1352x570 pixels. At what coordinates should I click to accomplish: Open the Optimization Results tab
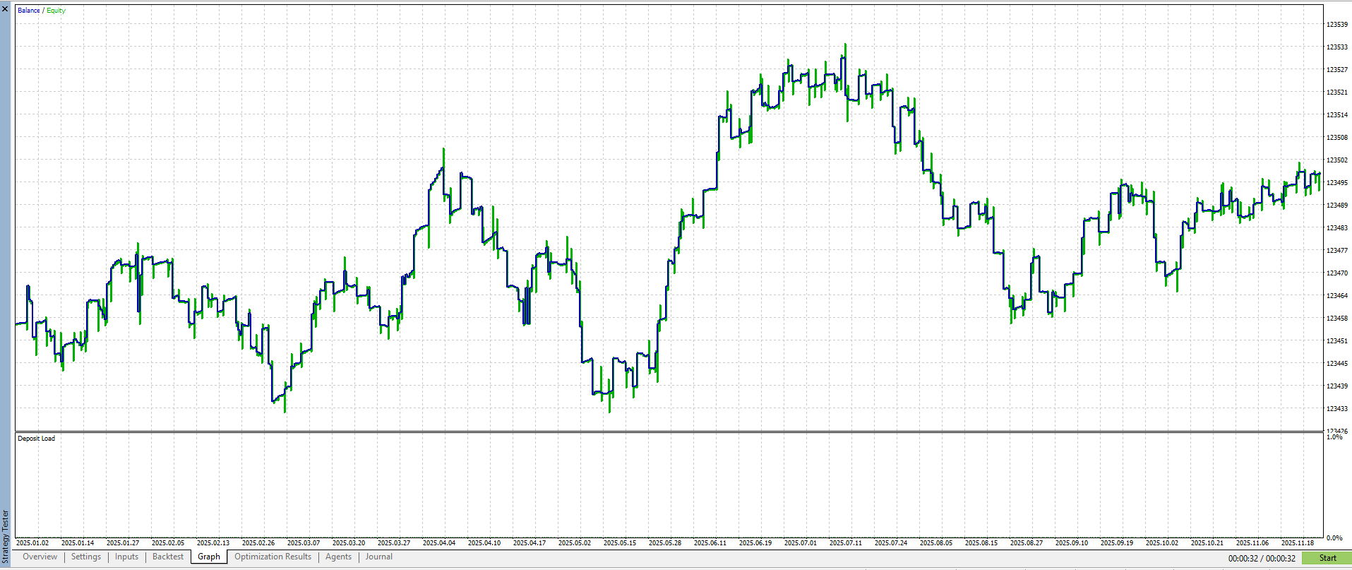coord(273,557)
